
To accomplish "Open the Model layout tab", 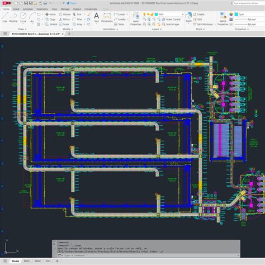I will tap(15, 261).
